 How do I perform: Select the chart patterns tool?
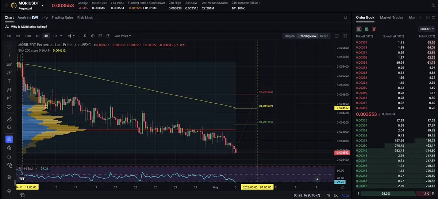tap(9, 90)
